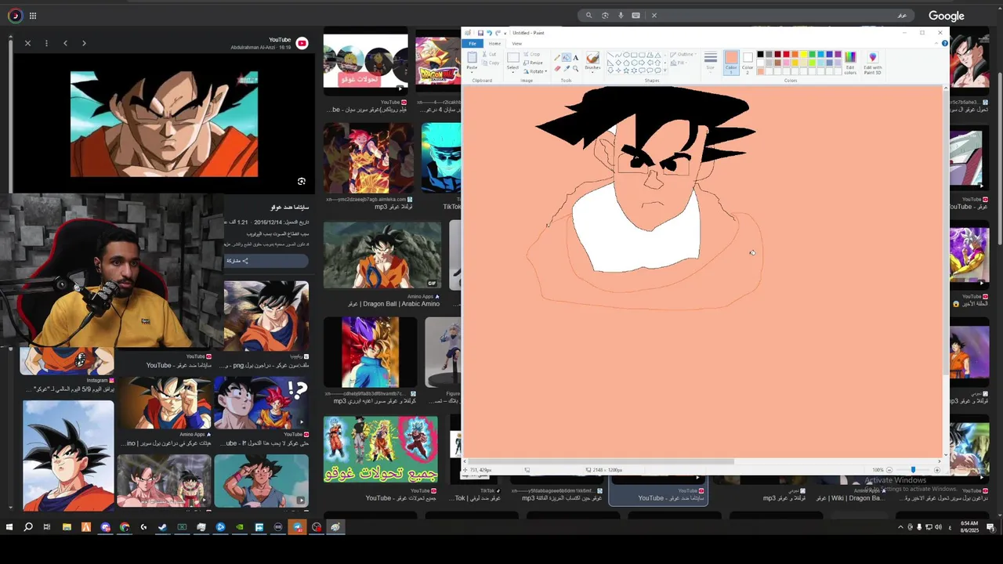
Task: Select Color 1 foreground swatch
Action: tap(731, 62)
